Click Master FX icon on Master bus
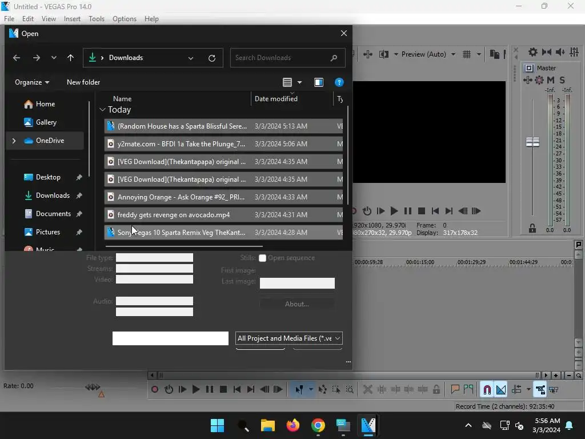 coord(527,79)
